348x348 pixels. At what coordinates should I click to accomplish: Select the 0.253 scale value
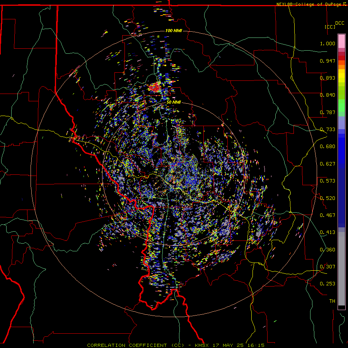tap(328, 284)
